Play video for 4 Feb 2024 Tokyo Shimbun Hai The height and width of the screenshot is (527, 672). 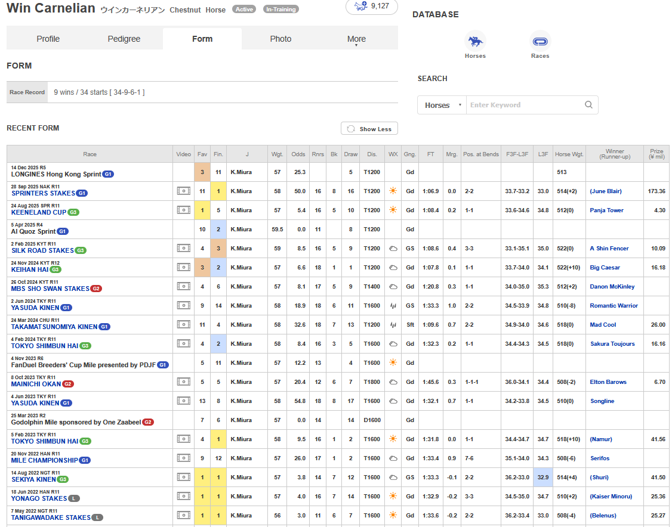(x=183, y=344)
